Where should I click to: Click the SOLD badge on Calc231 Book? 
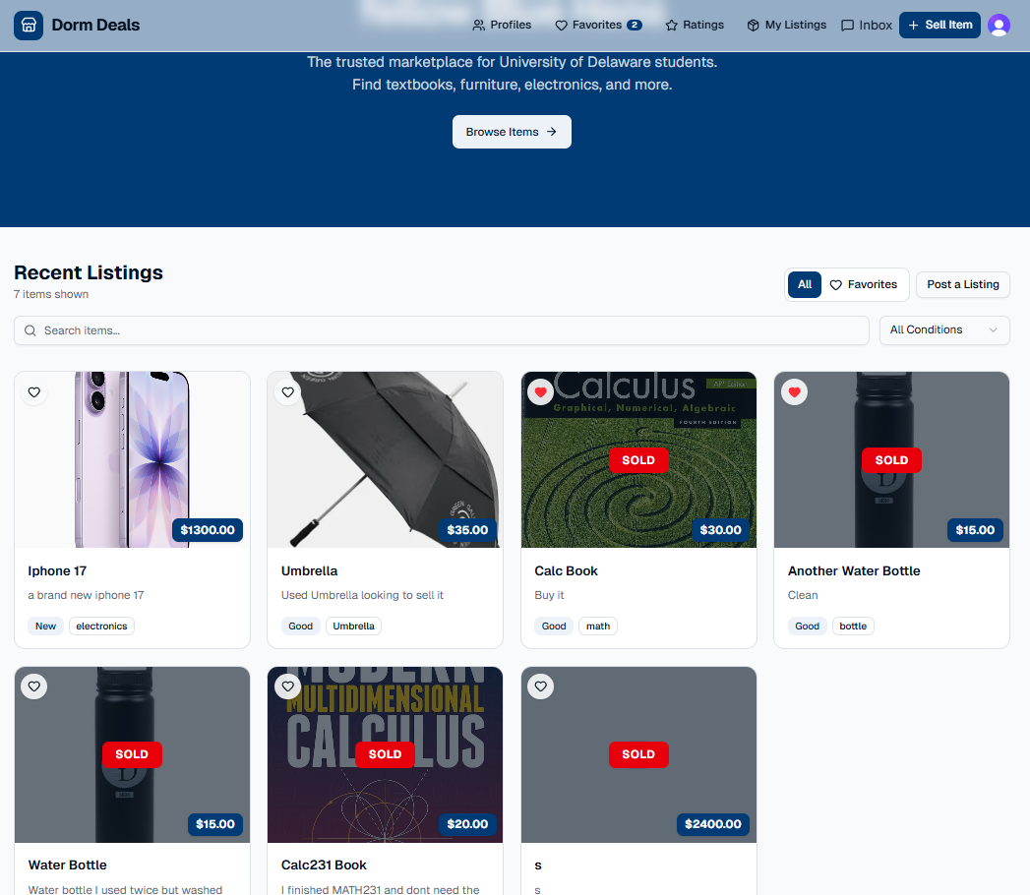tap(385, 754)
